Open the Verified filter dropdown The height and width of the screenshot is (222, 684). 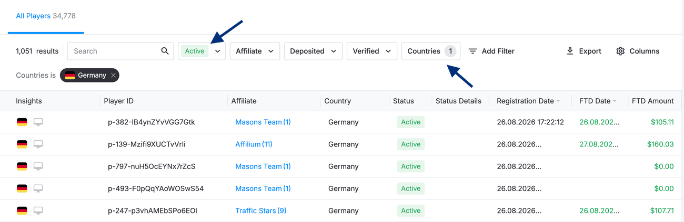coord(372,51)
